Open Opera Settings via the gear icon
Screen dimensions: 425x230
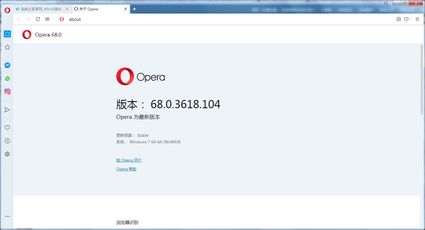[7, 154]
